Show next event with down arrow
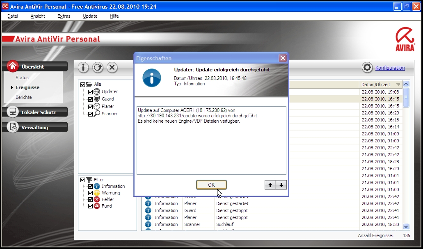This screenshot has height=249, width=423. 281,185
